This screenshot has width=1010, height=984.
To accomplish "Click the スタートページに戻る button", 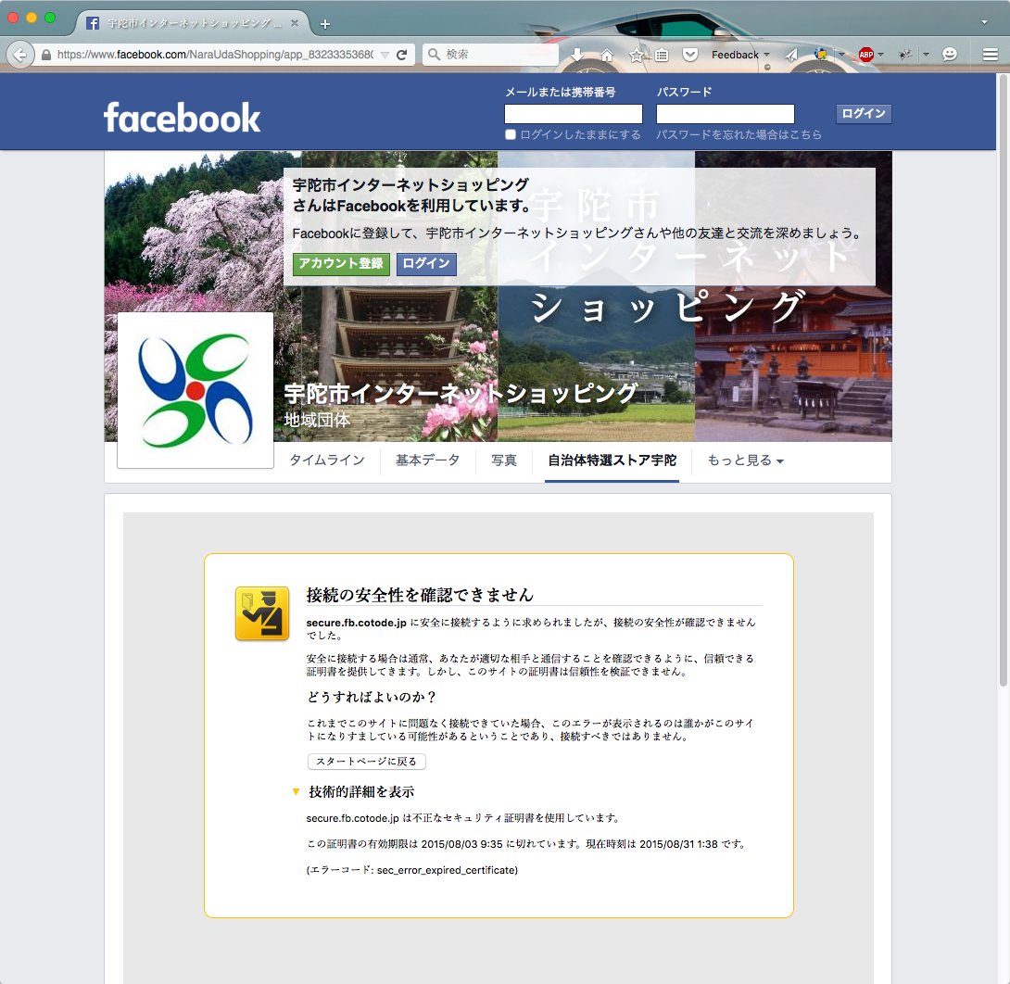I will click(367, 762).
